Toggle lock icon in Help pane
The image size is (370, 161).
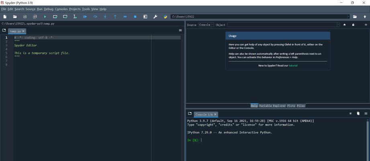pyautogui.click(x=353, y=25)
